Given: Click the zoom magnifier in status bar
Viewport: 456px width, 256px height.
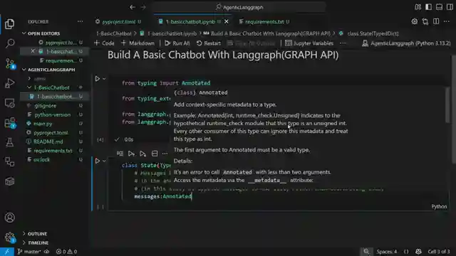Looking at the screenshot, I should click(x=366, y=252).
